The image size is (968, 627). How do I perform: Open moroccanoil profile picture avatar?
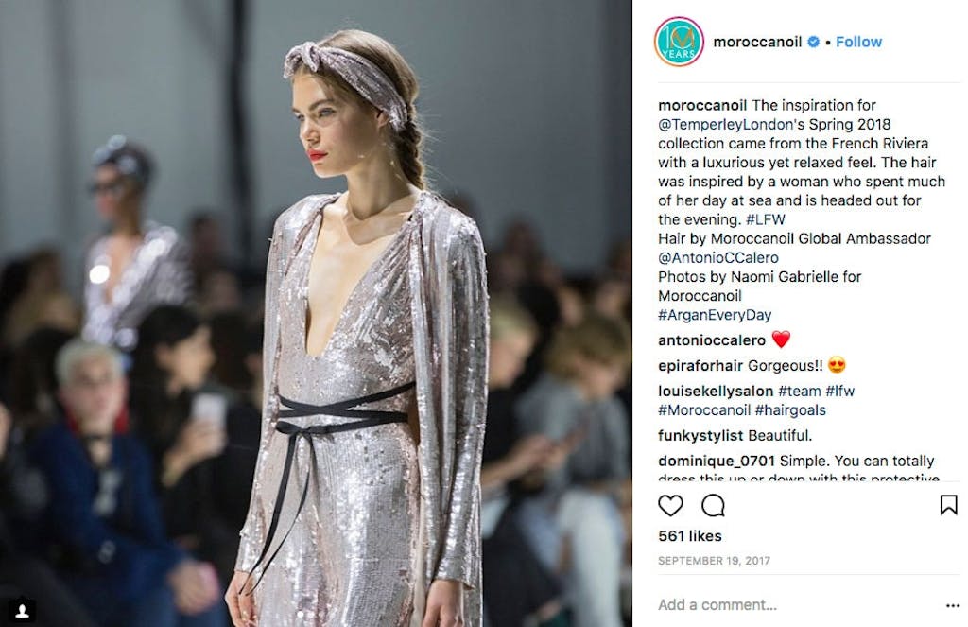coord(679,42)
